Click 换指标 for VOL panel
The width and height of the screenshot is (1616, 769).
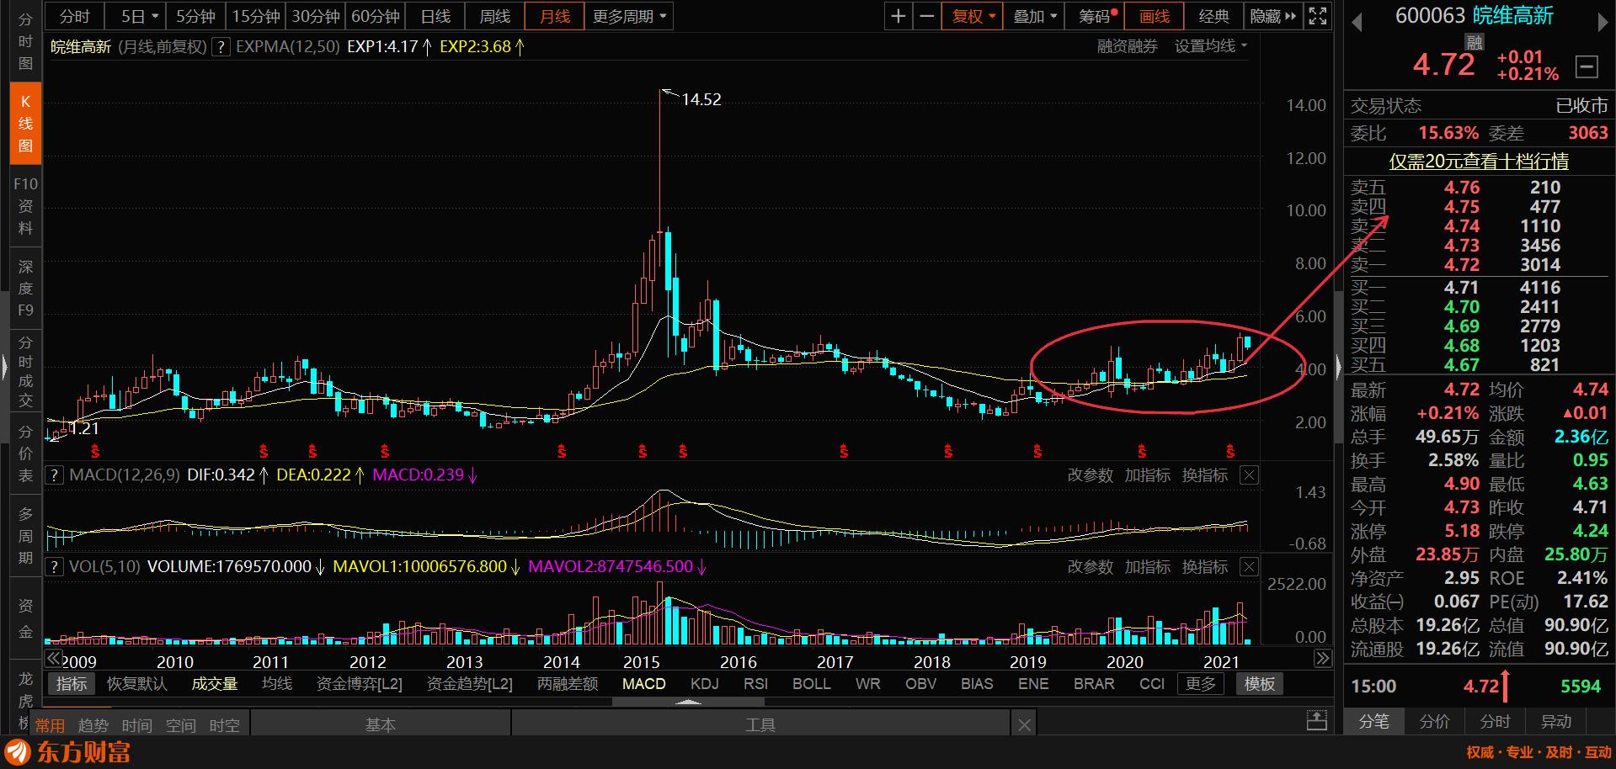tap(1204, 567)
